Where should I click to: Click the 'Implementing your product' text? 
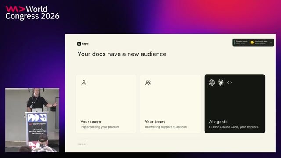(x=100, y=127)
